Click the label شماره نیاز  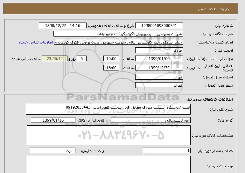point(224,26)
